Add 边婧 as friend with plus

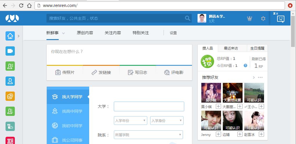click(240, 134)
